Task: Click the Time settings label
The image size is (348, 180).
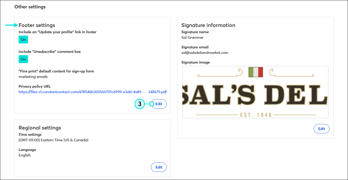Action: tap(30, 134)
